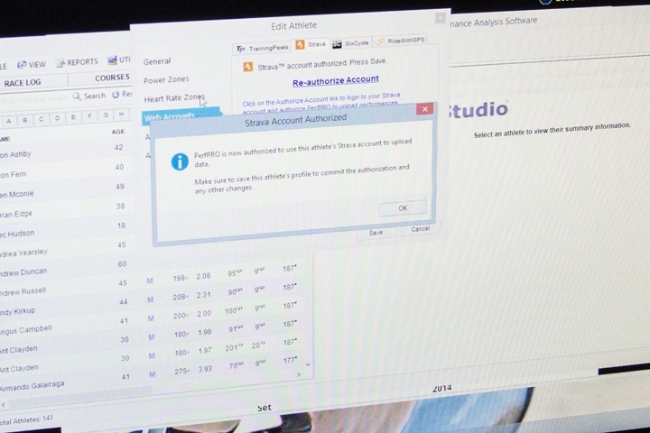Filter athletes by letter E
The width and height of the screenshot is (650, 433).
tap(73, 117)
